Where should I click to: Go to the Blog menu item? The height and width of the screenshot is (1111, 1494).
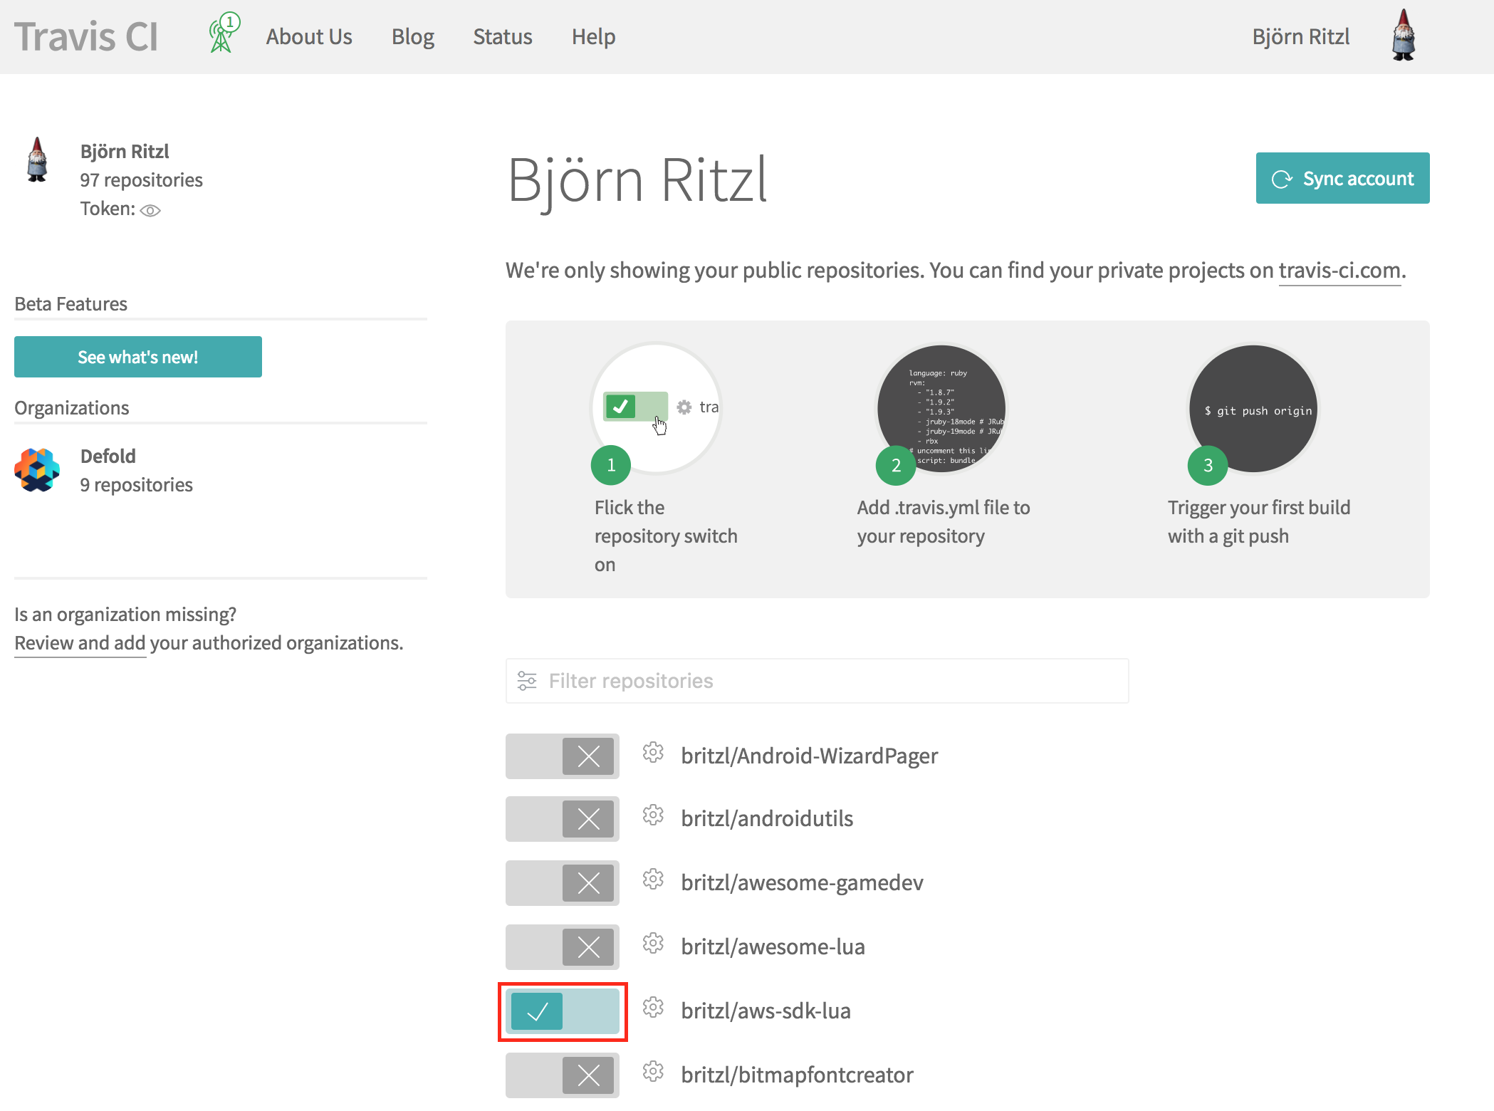point(412,37)
